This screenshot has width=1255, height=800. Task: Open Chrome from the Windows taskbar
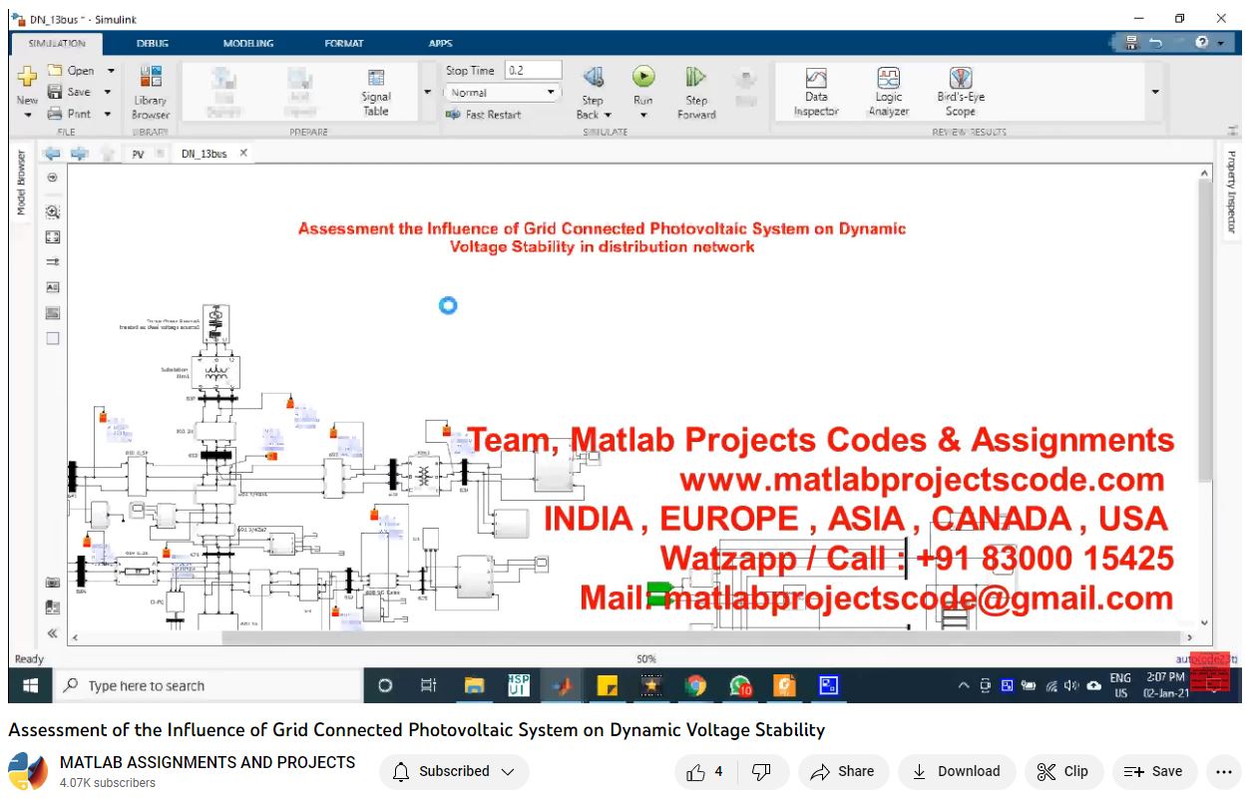pos(695,685)
